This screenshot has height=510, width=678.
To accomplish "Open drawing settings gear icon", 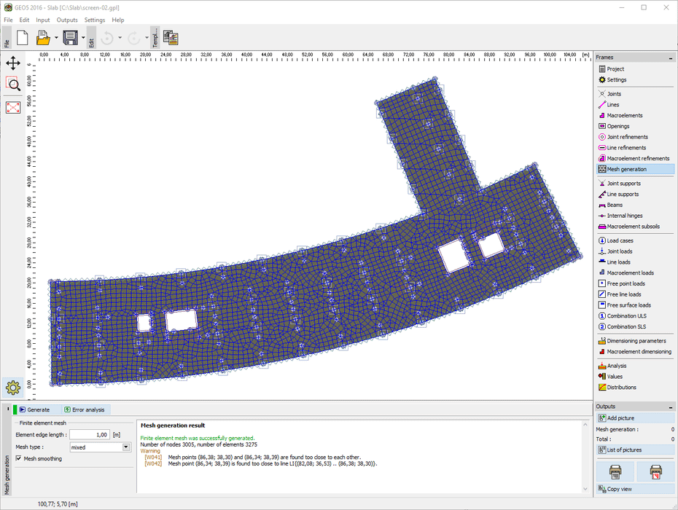I will pos(13,387).
